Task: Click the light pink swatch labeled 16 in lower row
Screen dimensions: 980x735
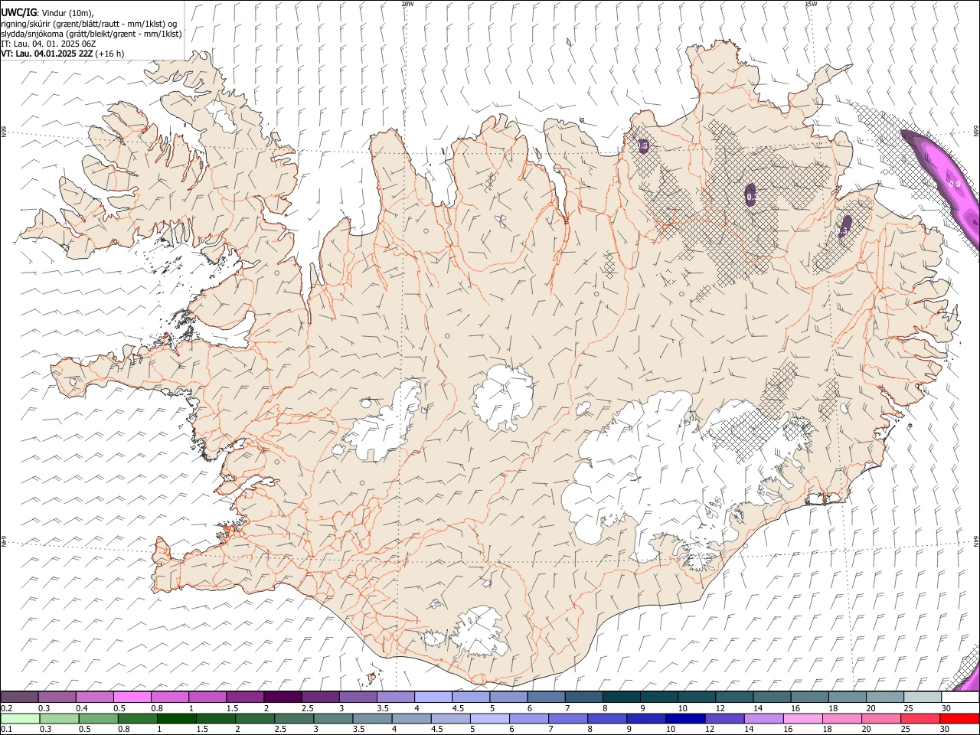Action: click(x=802, y=718)
